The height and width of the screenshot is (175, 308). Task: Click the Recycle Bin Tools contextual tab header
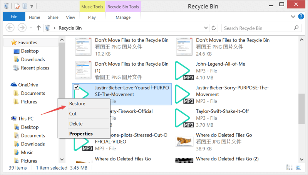click(x=123, y=7)
